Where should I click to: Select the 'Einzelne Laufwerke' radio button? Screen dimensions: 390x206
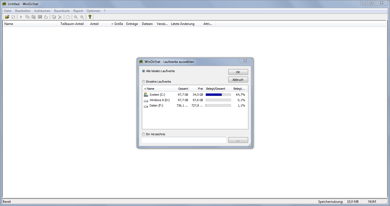pyautogui.click(x=144, y=82)
